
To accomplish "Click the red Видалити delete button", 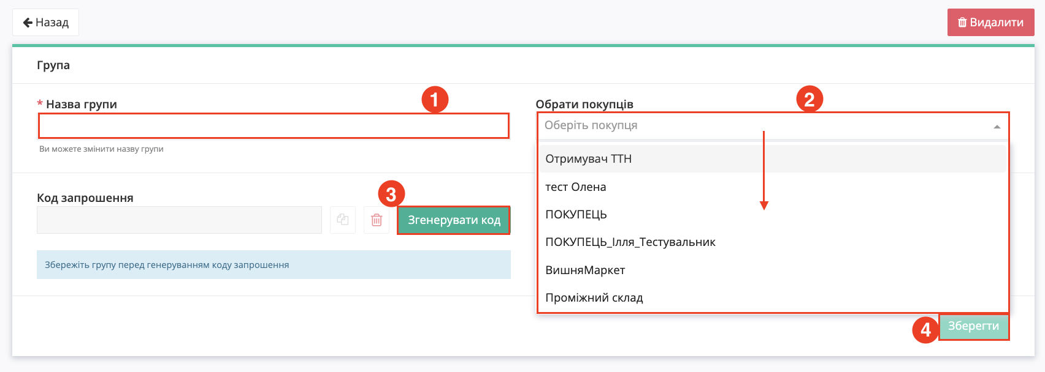I will coord(990,23).
